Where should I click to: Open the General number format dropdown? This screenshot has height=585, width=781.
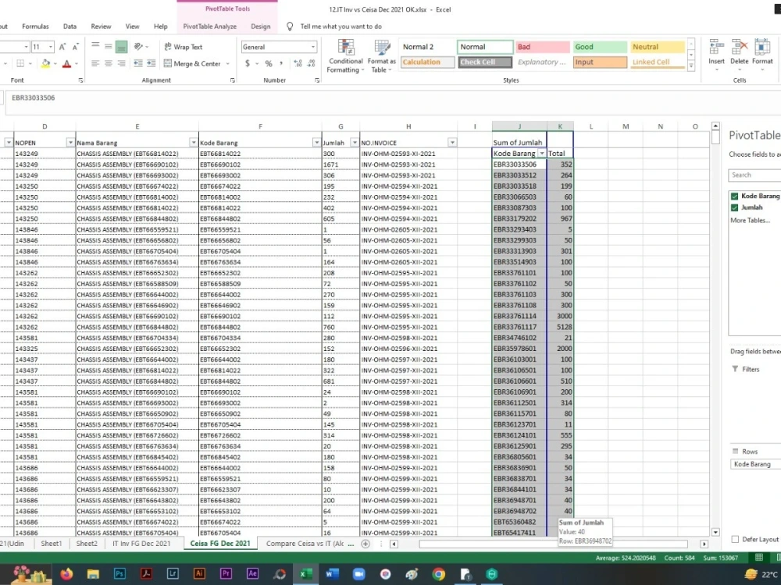tap(312, 46)
